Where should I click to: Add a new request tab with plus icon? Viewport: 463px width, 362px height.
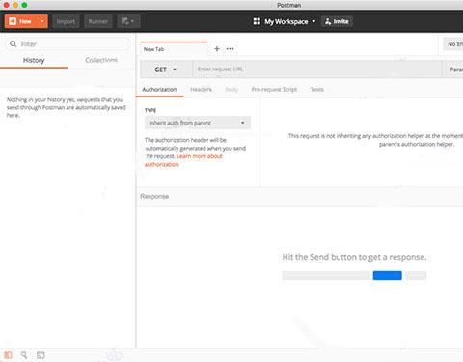point(217,49)
